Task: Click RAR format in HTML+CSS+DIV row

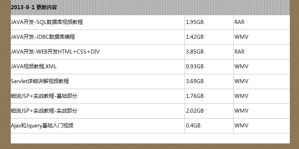Action: click(x=240, y=52)
